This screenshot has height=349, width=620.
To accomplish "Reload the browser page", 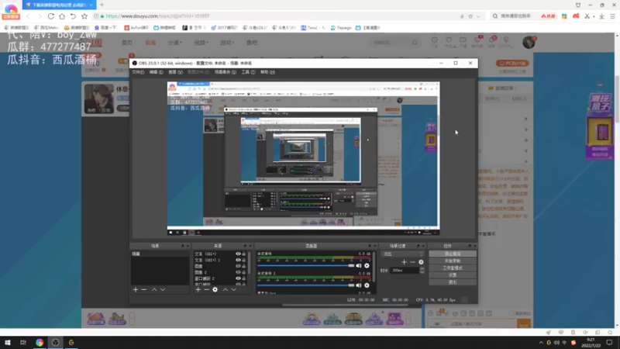I will 50,16.
